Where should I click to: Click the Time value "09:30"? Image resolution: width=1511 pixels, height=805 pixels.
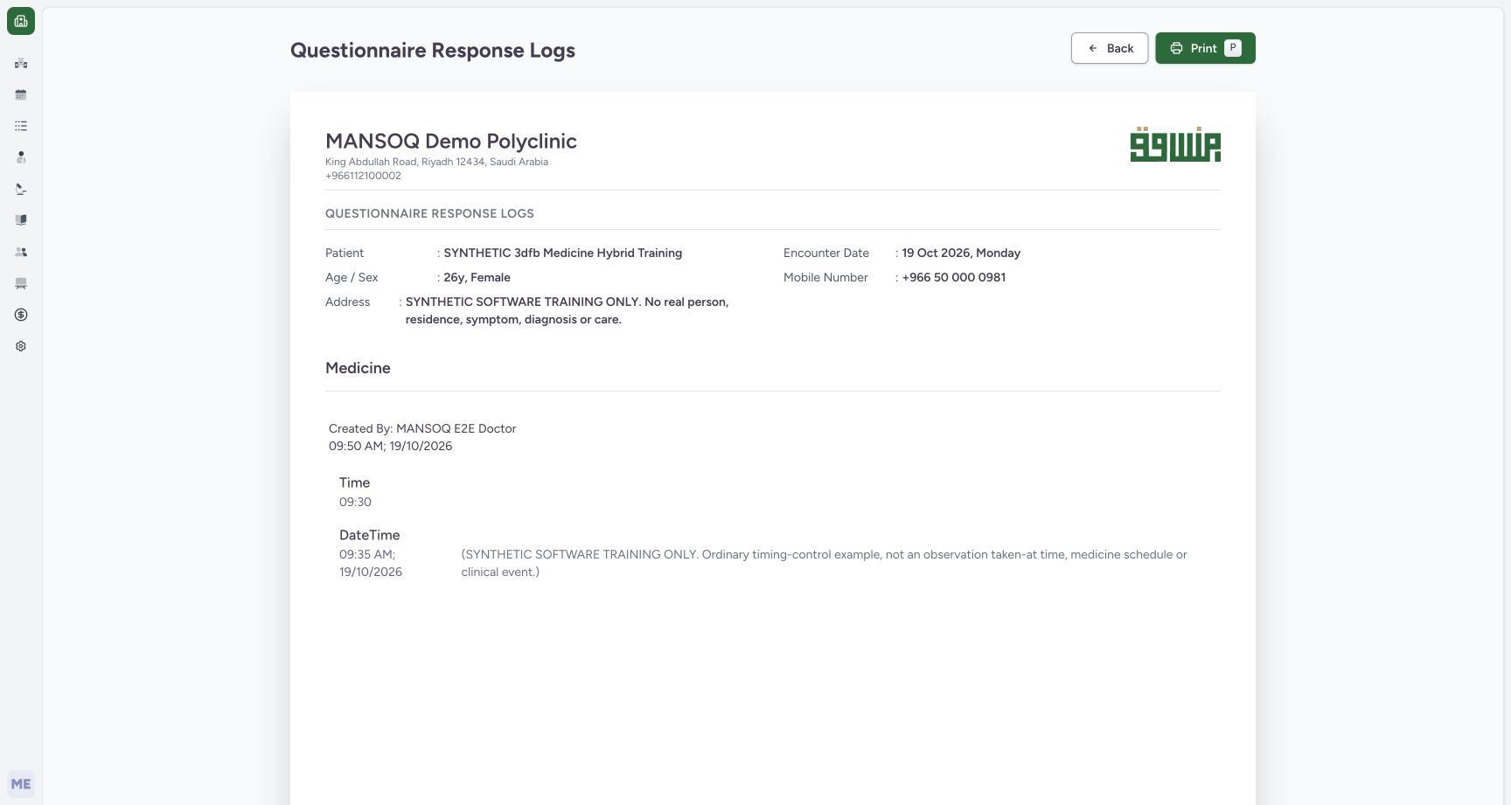pyautogui.click(x=355, y=502)
